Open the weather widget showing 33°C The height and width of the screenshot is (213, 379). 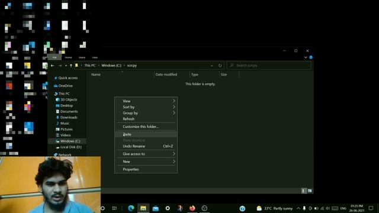click(275, 208)
